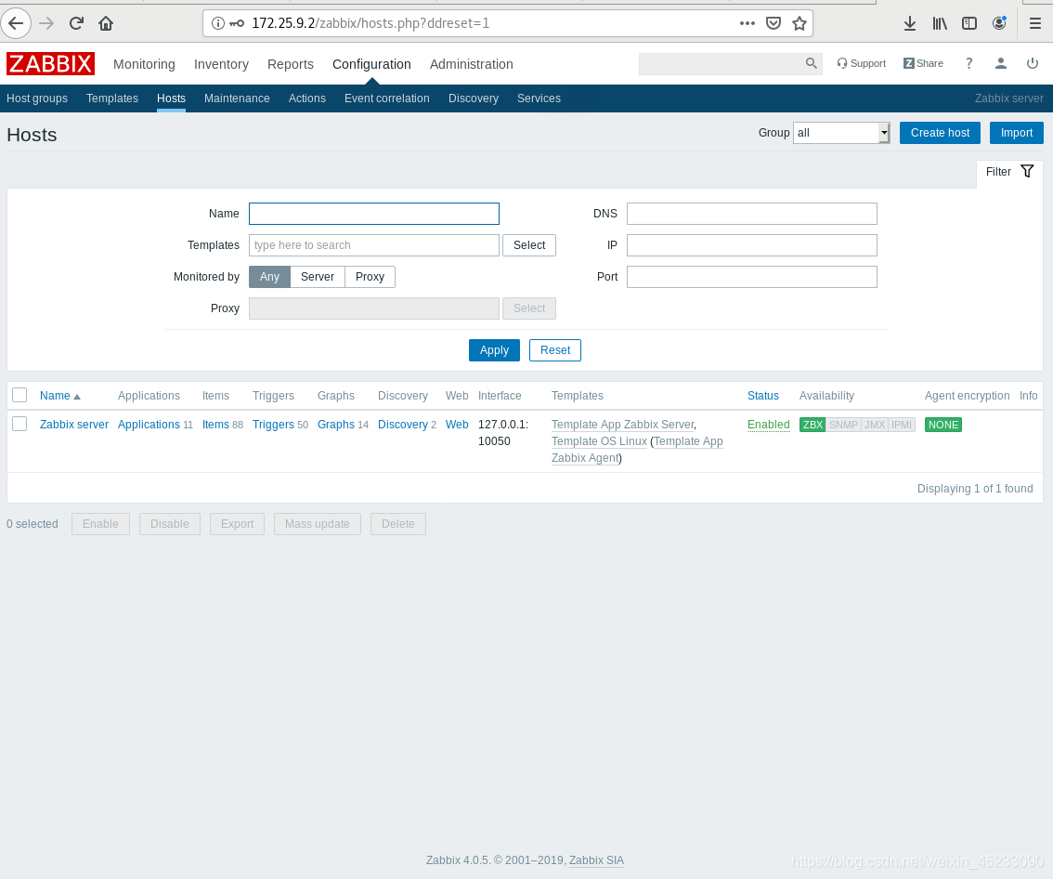Screen dimensions: 1053x879
Task: Open browser library icon
Action: (940, 23)
